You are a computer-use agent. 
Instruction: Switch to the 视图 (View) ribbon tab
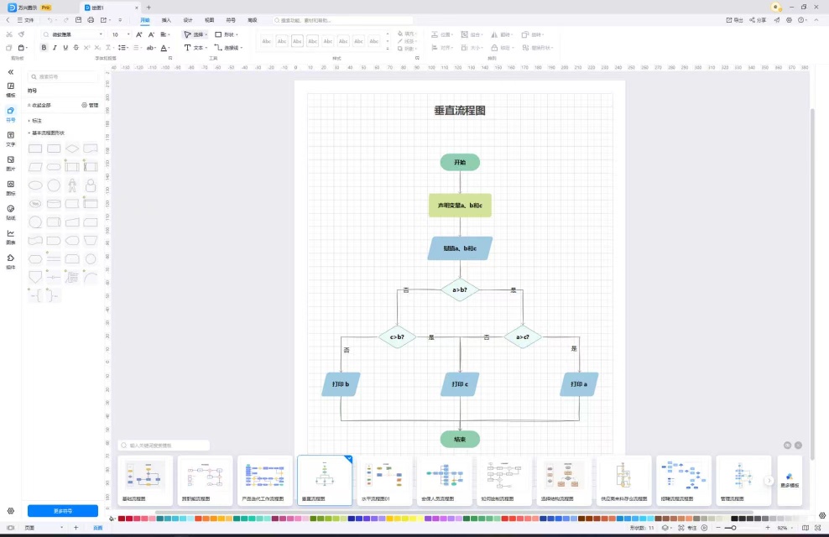(x=210, y=20)
